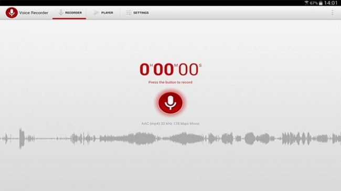
Task: Tap the AAC (mp4) 32 kHz format label
Action: (170, 123)
